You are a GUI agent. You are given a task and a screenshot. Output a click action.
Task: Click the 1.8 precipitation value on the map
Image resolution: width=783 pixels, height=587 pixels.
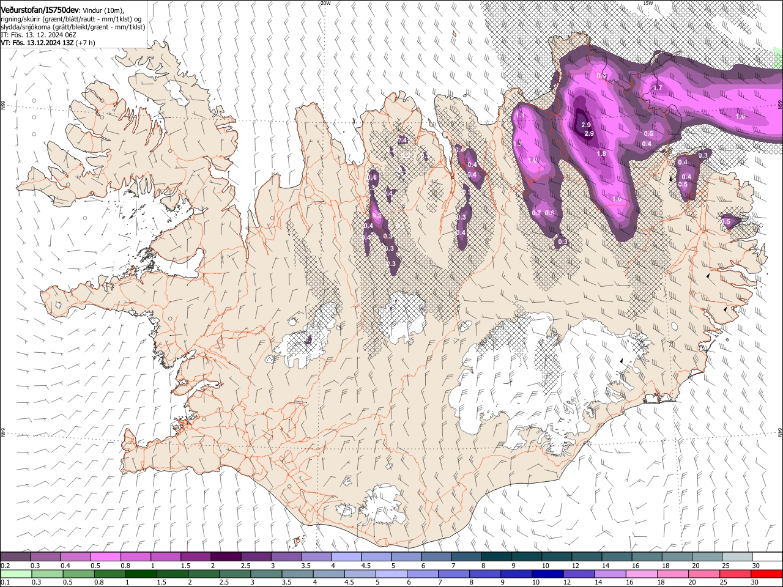[x=601, y=153]
